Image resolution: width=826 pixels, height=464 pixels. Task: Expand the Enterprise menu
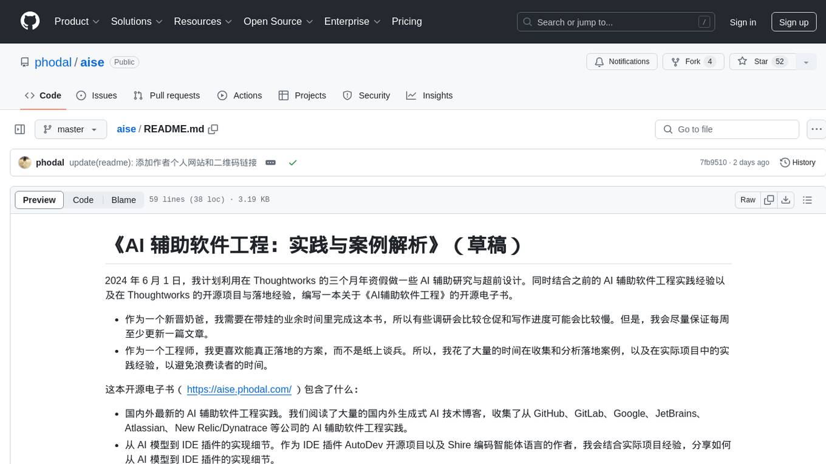pyautogui.click(x=352, y=21)
